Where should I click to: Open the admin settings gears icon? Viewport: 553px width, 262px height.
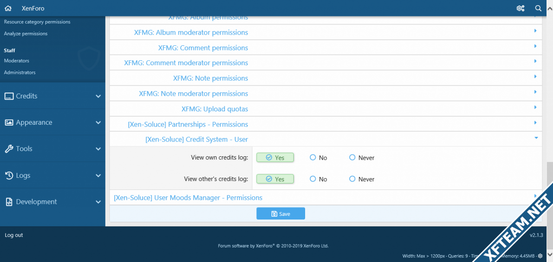pos(521,8)
